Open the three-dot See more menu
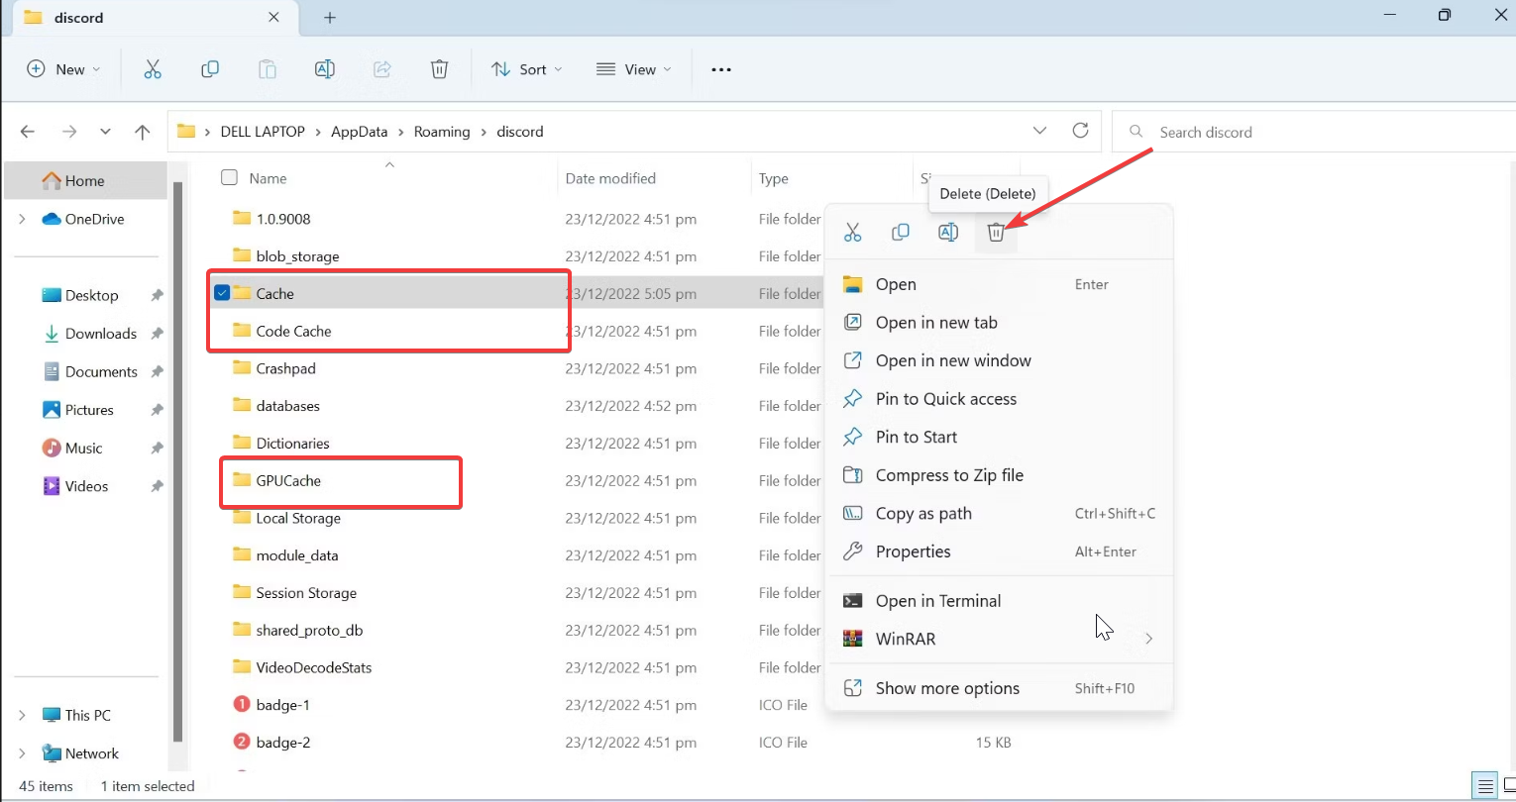 point(721,69)
